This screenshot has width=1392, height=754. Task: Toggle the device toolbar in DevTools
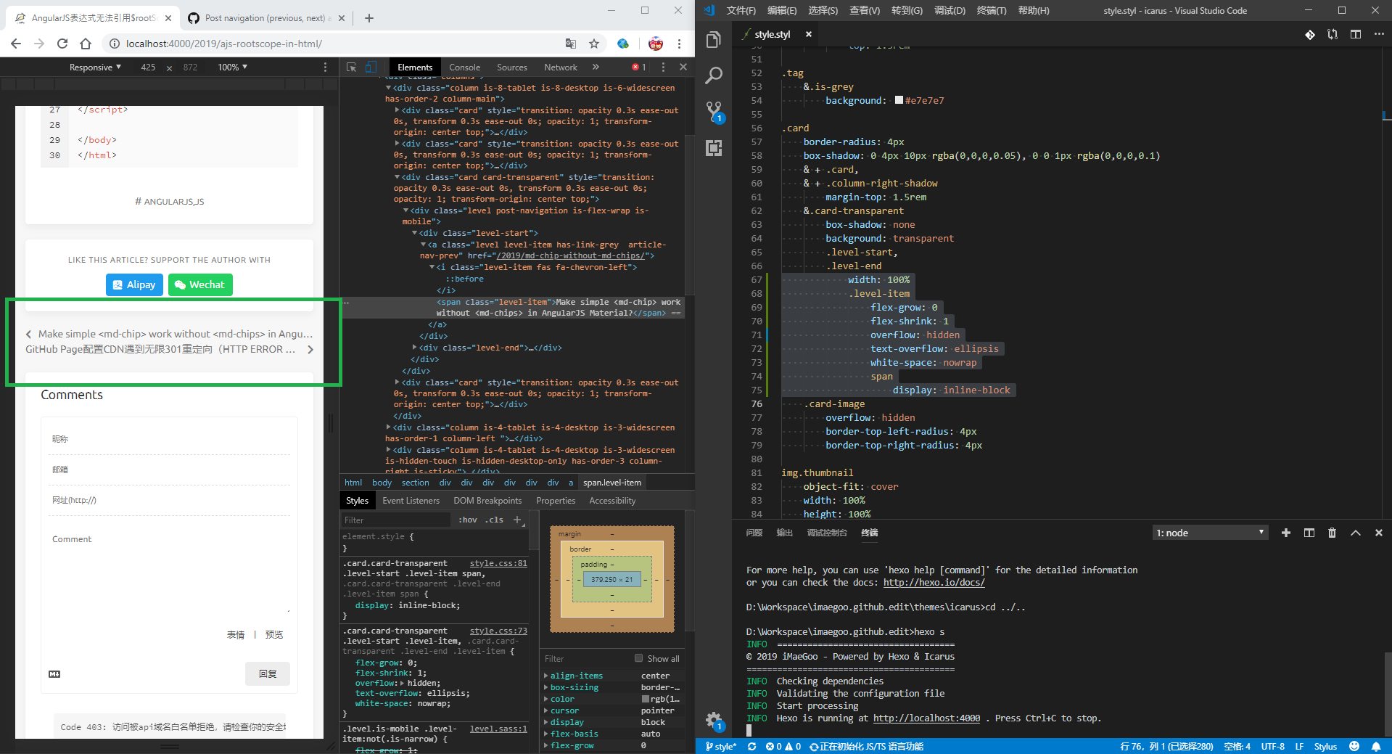click(371, 67)
